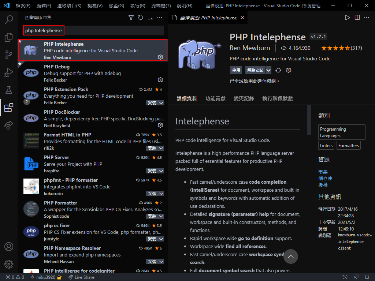Click the miku3920 status bar item
375x281 pixels.
[46, 277]
